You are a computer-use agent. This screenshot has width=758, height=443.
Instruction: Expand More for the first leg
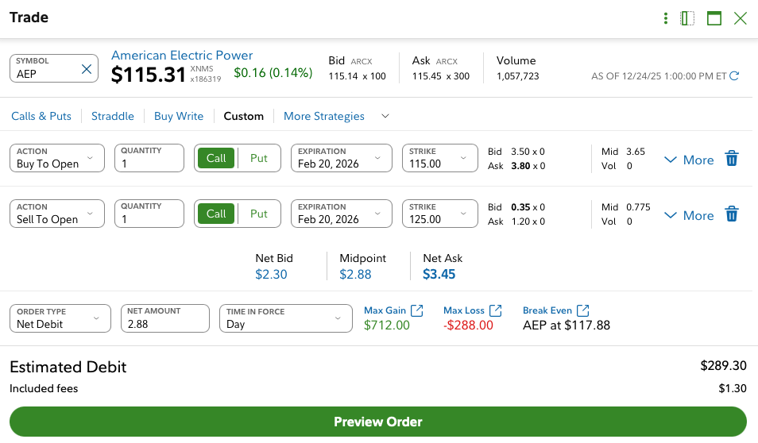689,160
